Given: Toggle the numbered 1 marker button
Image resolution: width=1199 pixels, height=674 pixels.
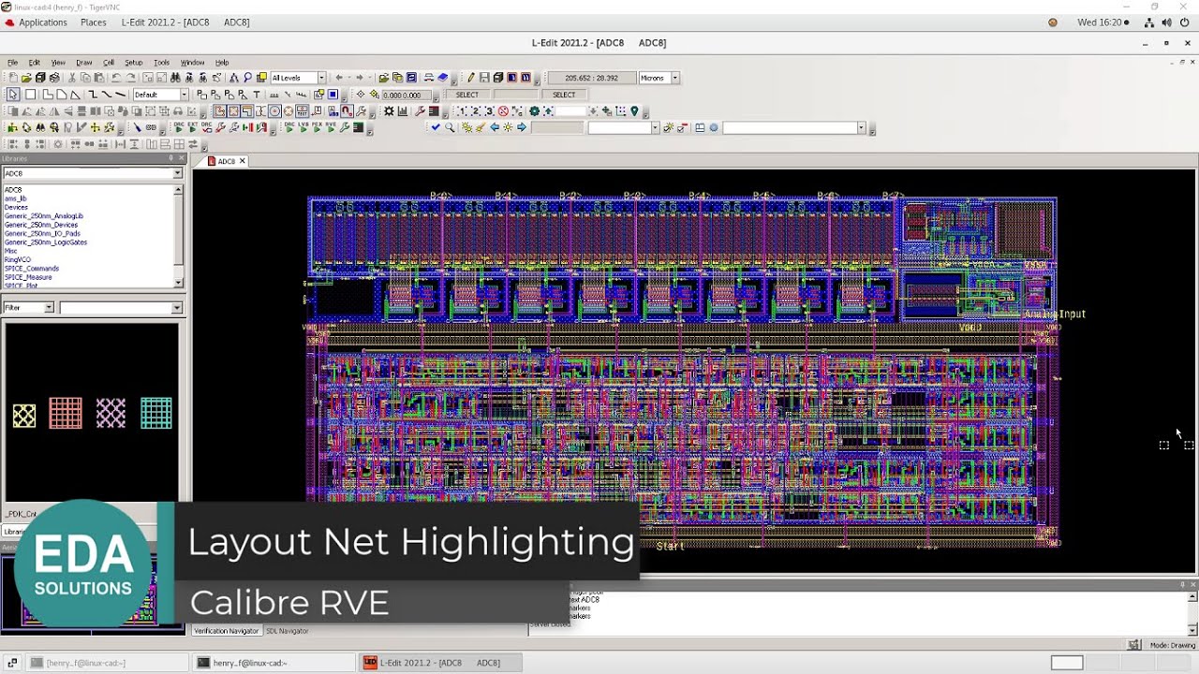Looking at the screenshot, I should coord(461,111).
